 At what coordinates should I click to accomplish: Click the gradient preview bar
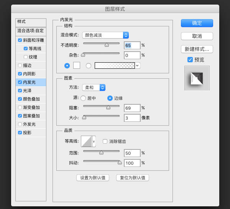(115, 65)
